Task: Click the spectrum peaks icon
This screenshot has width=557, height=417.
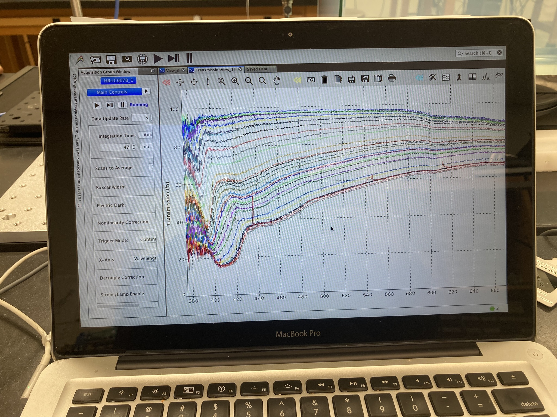Action: (x=486, y=77)
